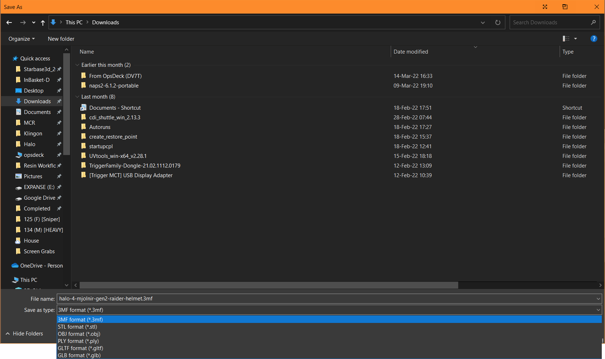Open Pictures in the sidebar
The width and height of the screenshot is (605, 359).
33,176
